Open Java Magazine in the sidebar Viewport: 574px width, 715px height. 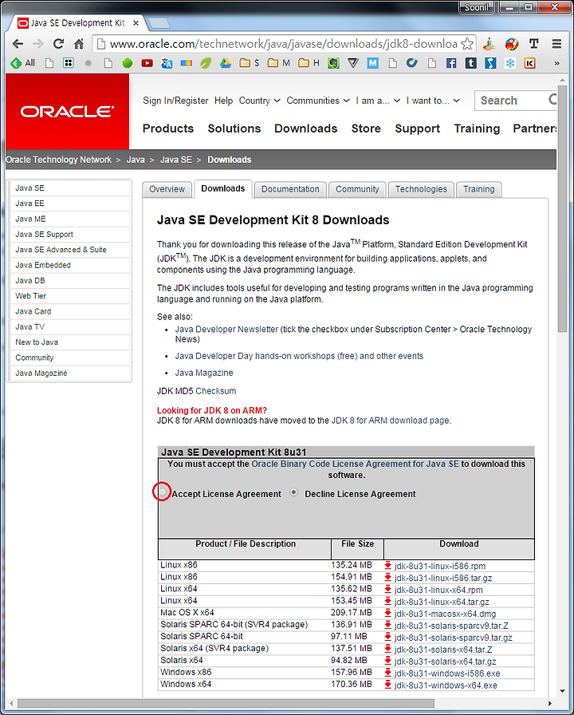pos(69,373)
